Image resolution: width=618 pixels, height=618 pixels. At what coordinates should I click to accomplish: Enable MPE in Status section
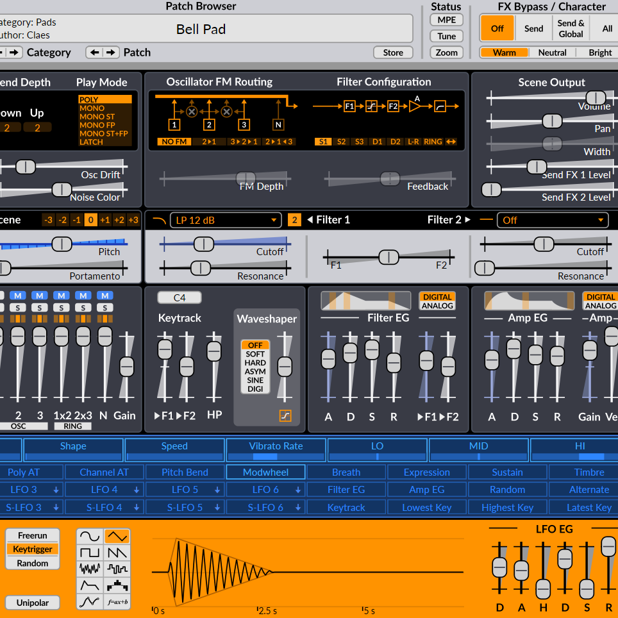(x=446, y=20)
